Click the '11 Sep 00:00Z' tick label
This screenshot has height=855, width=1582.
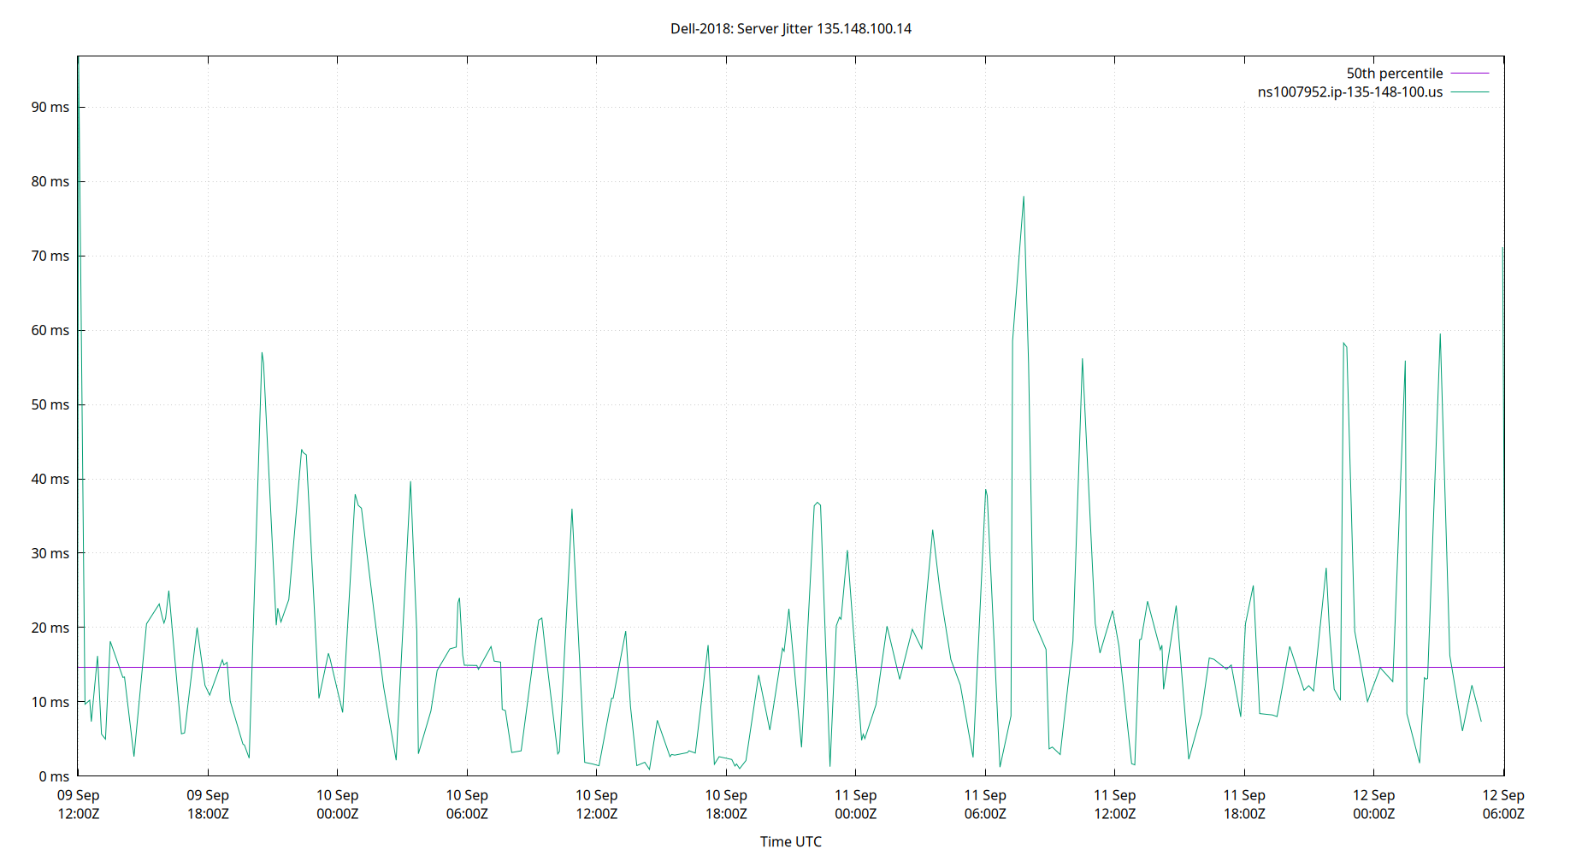coord(856,804)
